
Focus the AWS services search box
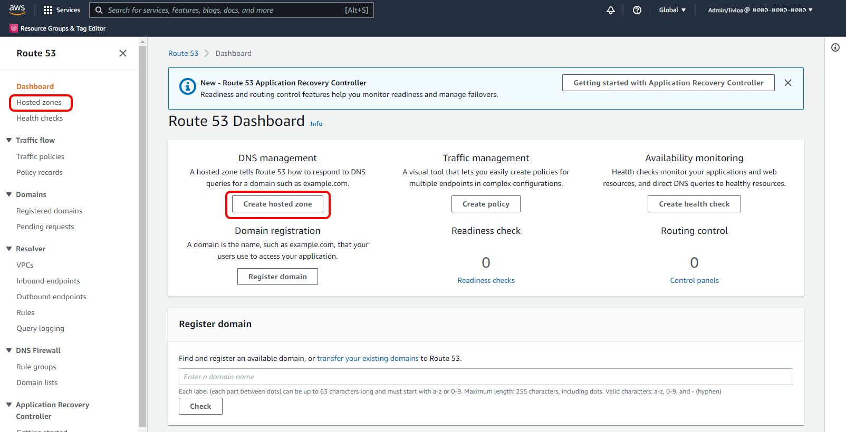232,10
